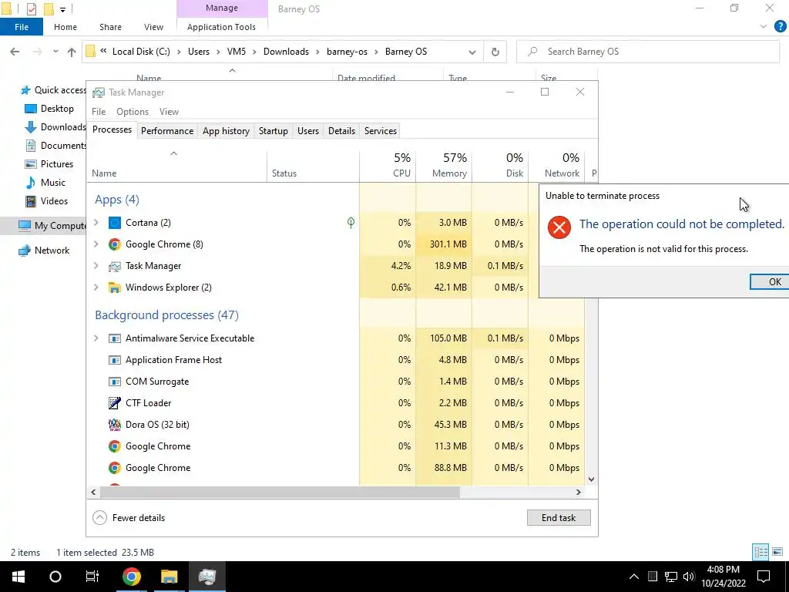Viewport: 789px width, 592px height.
Task: Open the Services tab
Action: click(x=381, y=131)
